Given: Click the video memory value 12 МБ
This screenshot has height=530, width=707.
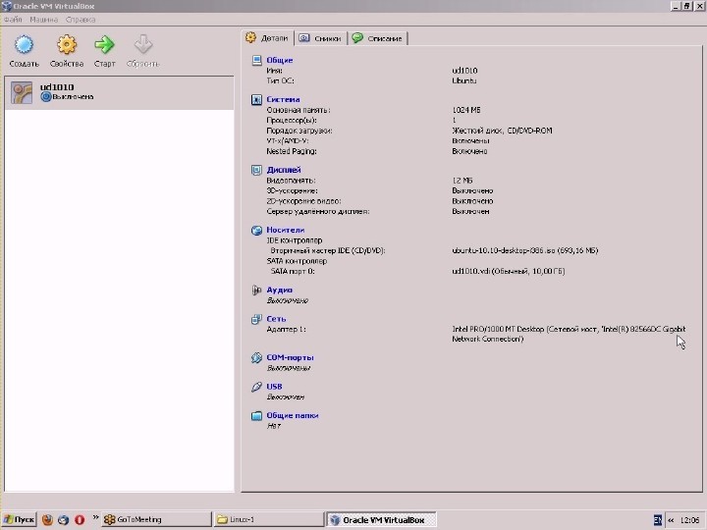Looking at the screenshot, I should tap(462, 181).
